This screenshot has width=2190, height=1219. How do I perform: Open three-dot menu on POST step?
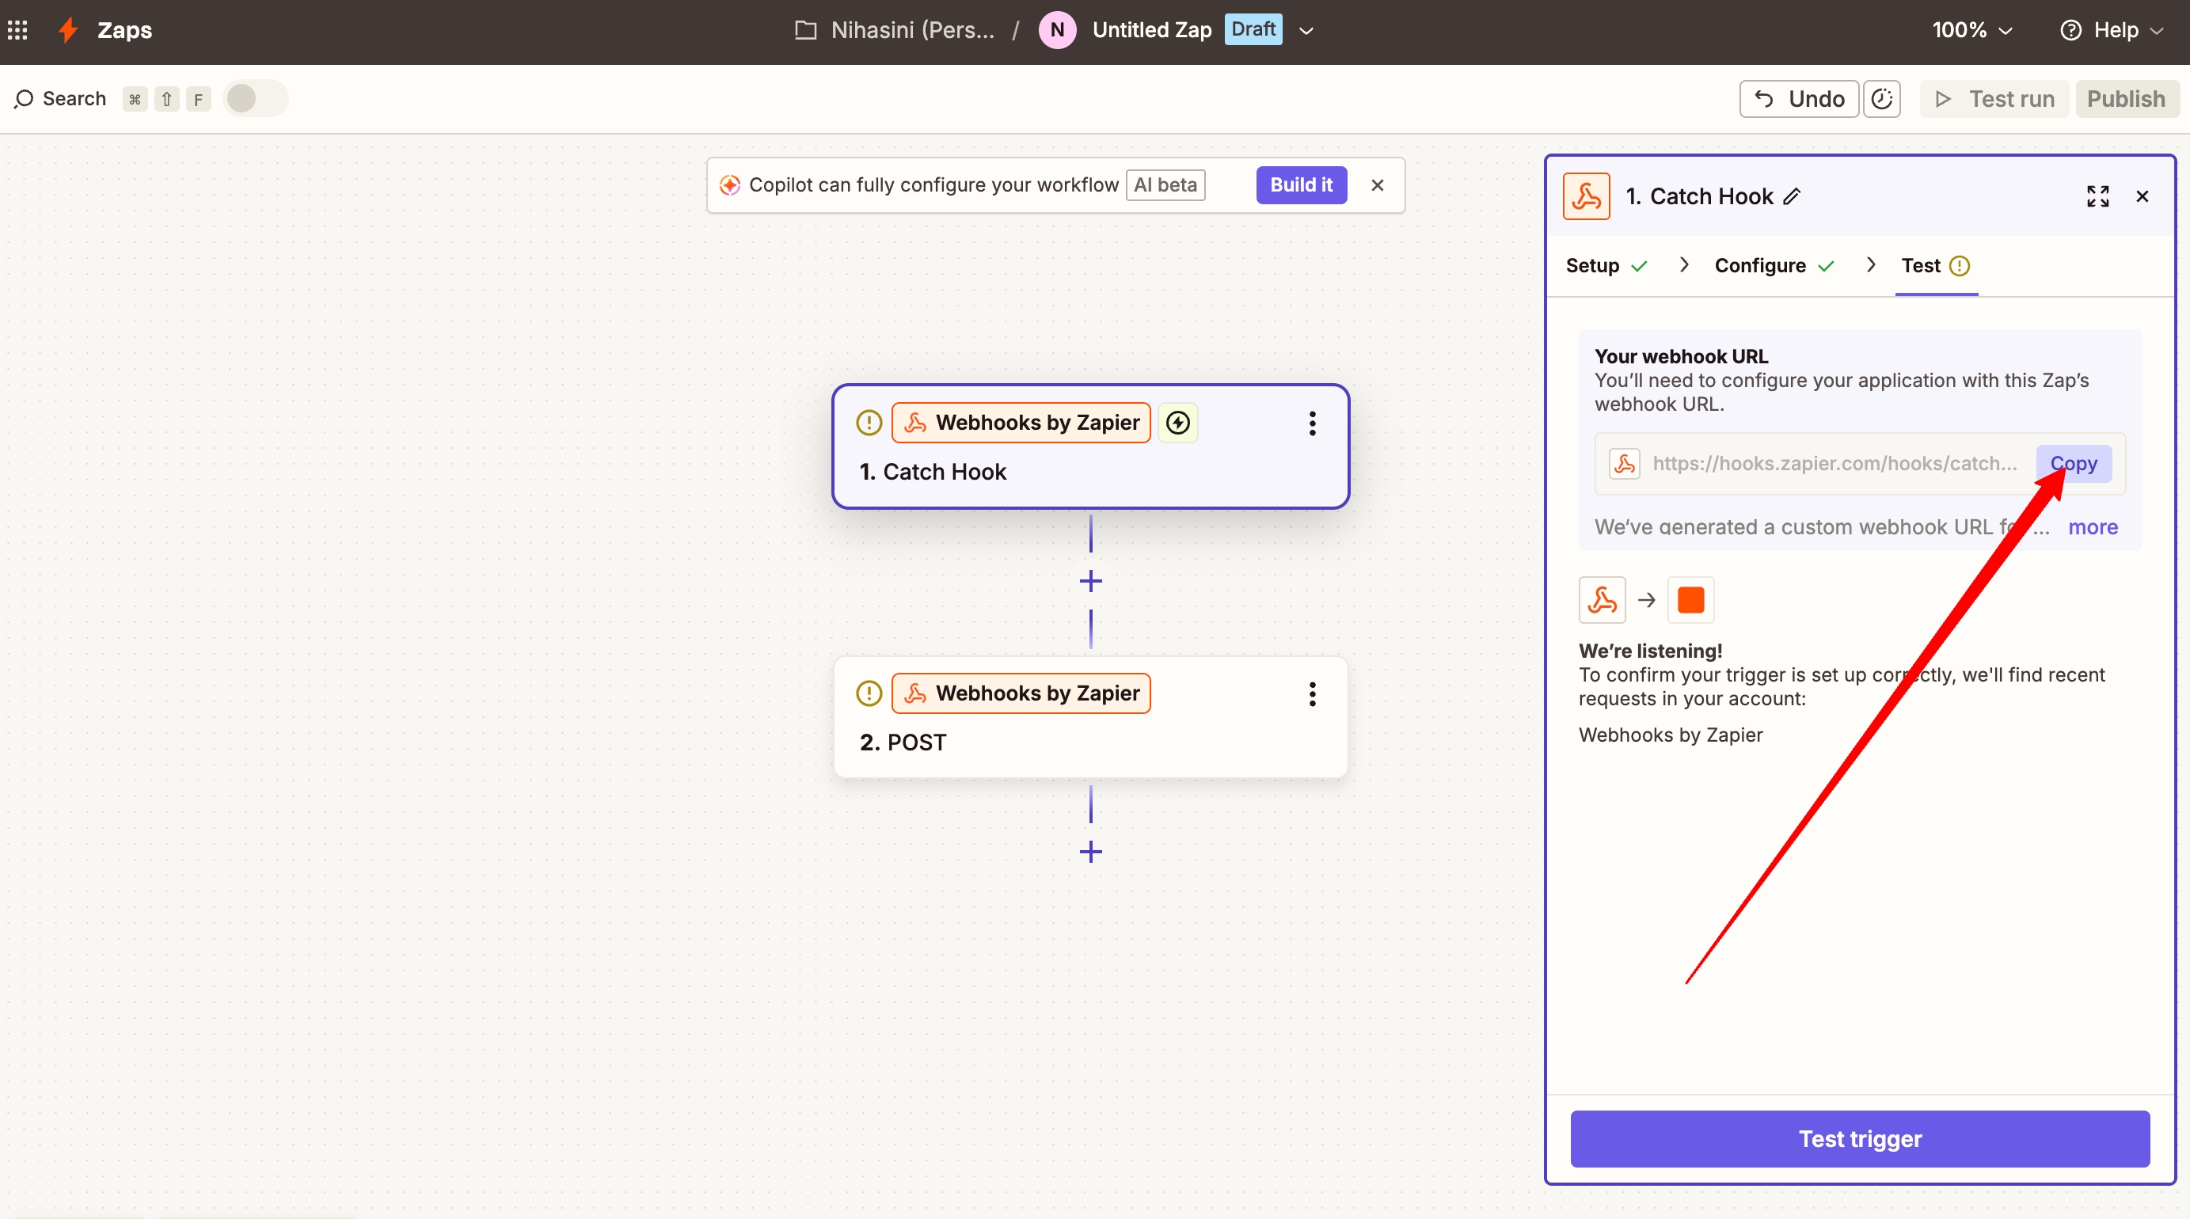1312,694
